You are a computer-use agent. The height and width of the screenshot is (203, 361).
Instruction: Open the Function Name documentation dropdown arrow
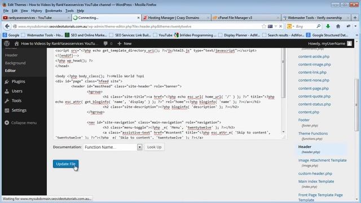pos(139,147)
